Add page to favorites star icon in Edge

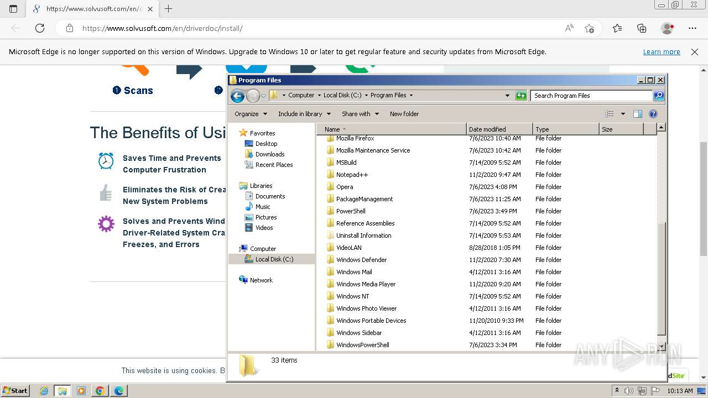590,28
